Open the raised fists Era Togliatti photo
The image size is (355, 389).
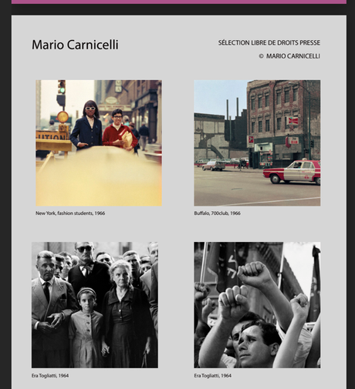[257, 305]
